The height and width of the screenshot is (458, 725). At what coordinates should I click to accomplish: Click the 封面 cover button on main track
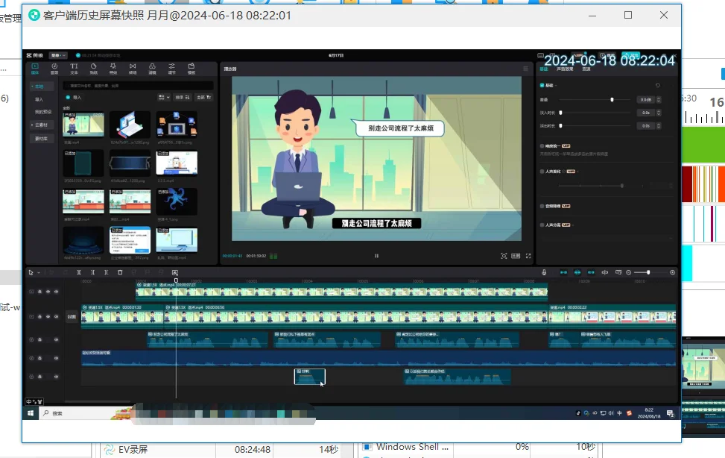point(72,317)
